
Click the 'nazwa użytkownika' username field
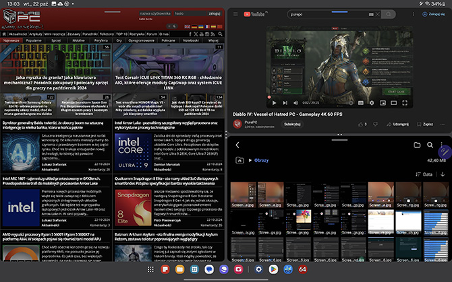(155, 13)
